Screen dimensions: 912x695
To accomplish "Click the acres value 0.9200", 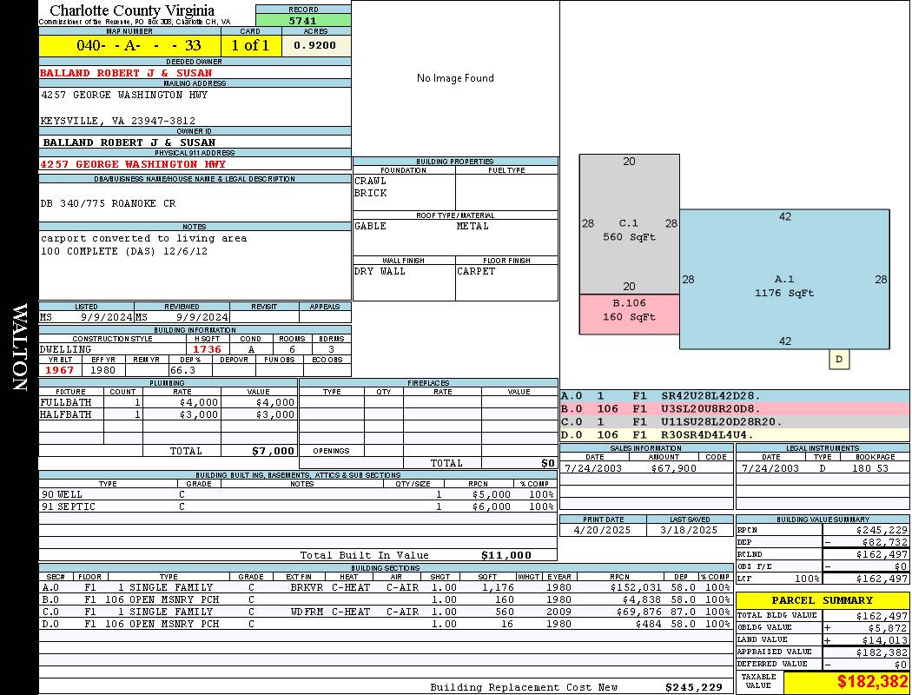I will (315, 46).
